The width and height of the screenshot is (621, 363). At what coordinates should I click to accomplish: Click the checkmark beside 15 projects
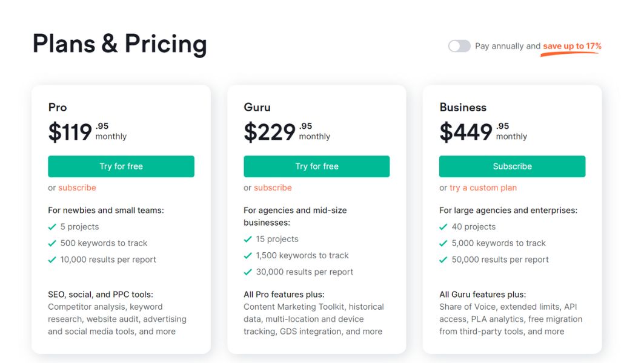[x=248, y=239]
